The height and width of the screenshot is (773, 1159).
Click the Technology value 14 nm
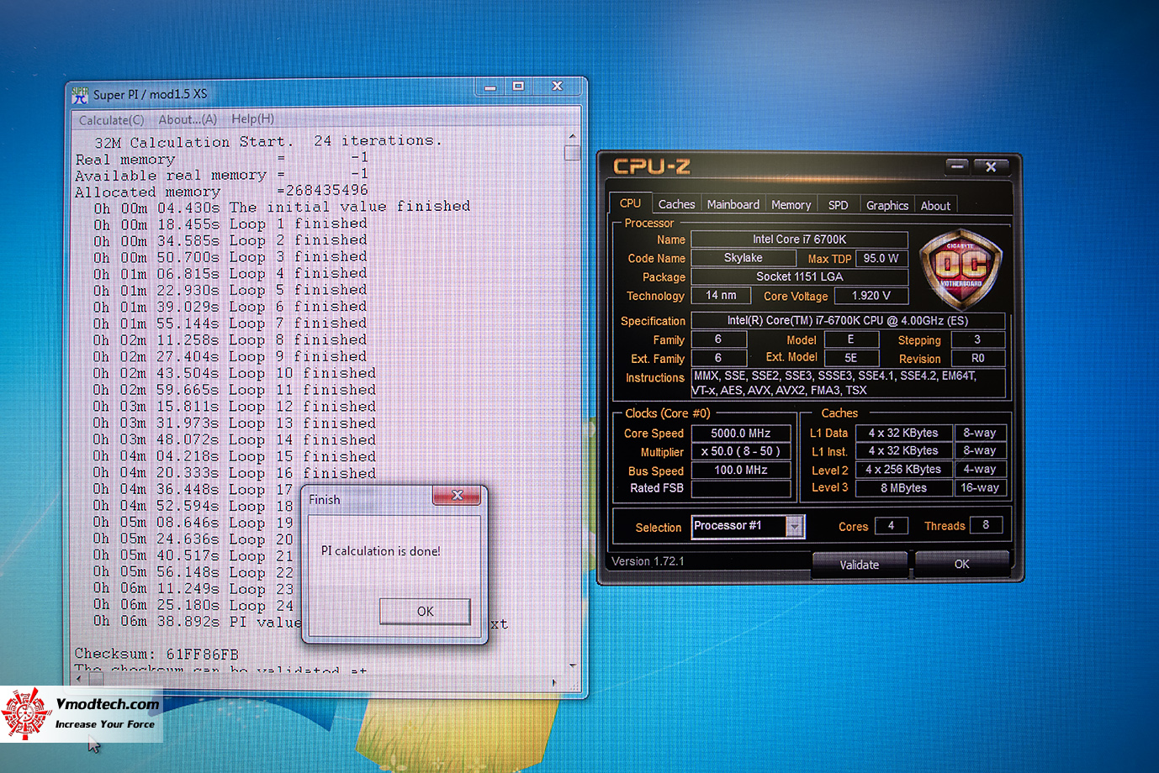pyautogui.click(x=721, y=295)
